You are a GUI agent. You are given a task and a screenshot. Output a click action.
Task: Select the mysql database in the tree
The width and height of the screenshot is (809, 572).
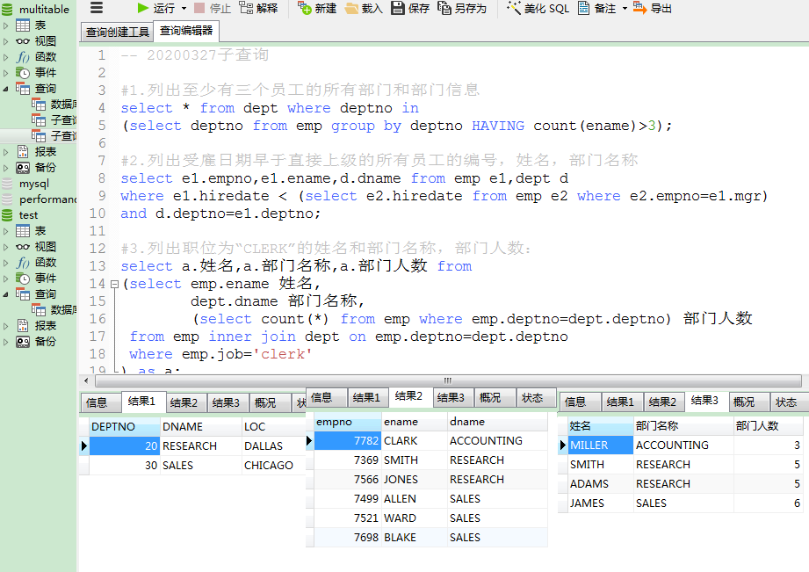tap(34, 184)
